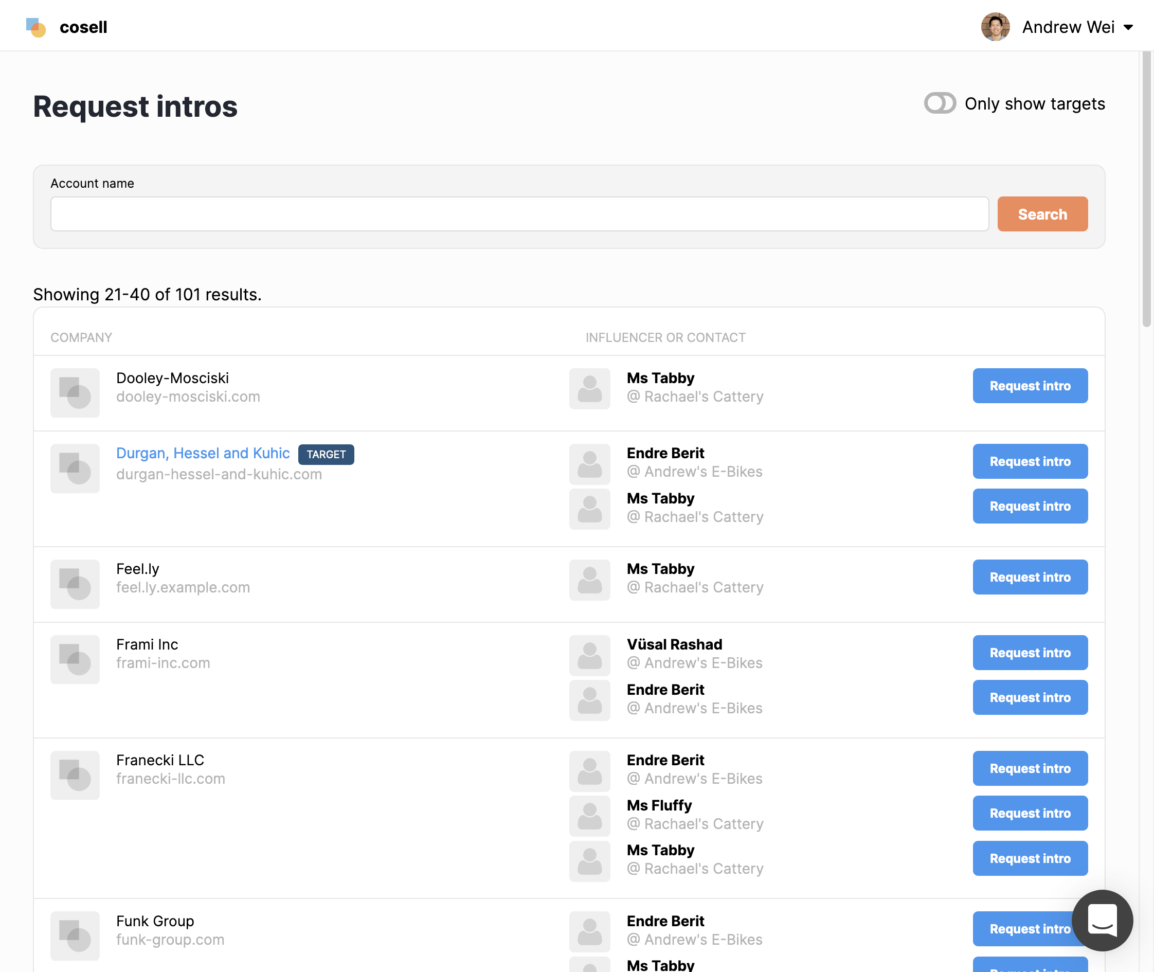Select the funk-group.com domain text
The image size is (1154, 972).
click(170, 940)
